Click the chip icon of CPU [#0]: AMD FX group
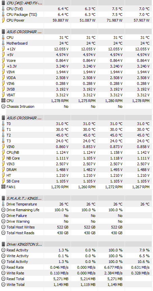The width and height of the screenshot is (153, 291). 3,3
